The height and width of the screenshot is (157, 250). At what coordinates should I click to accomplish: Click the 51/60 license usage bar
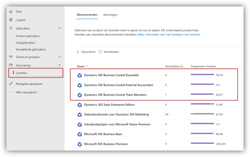202,104
